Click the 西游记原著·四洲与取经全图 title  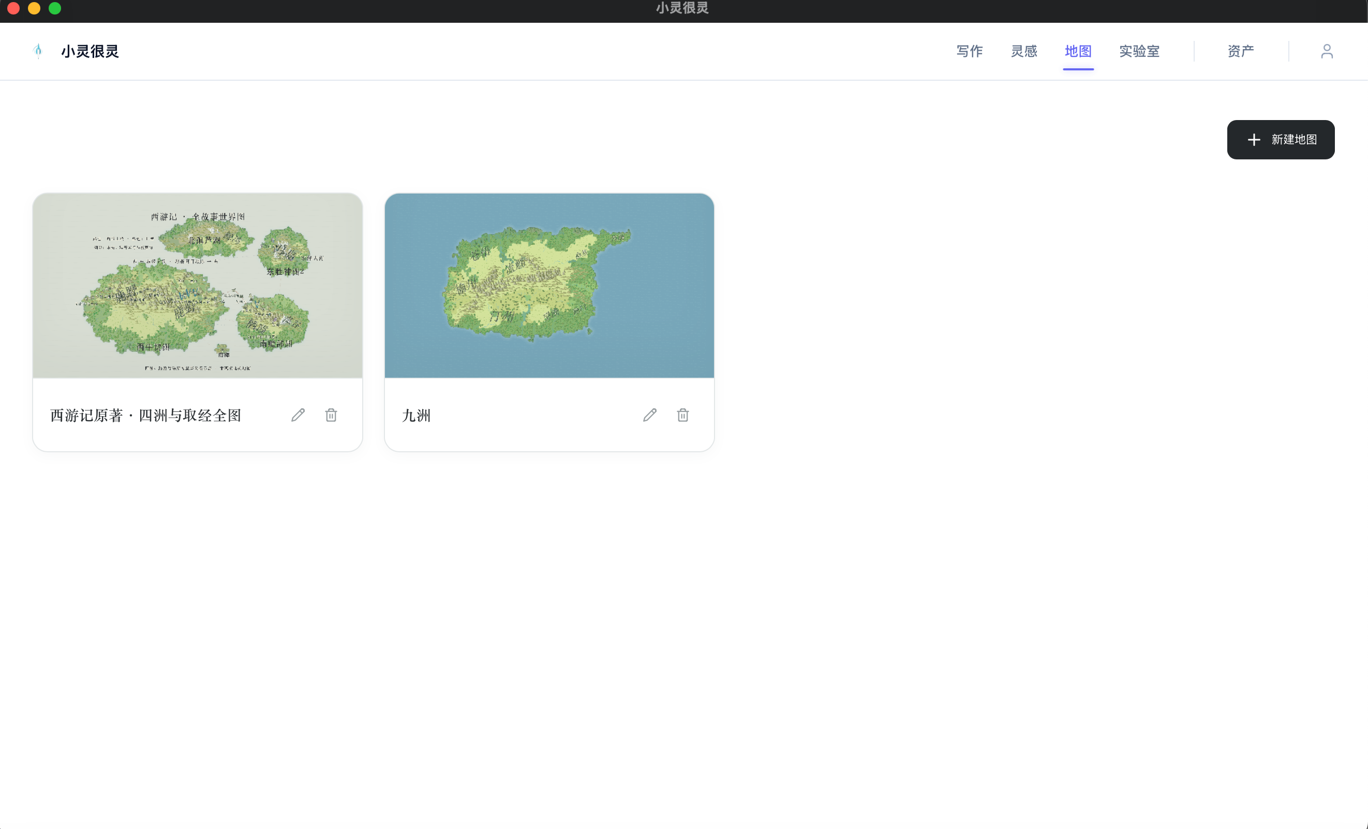(x=145, y=416)
